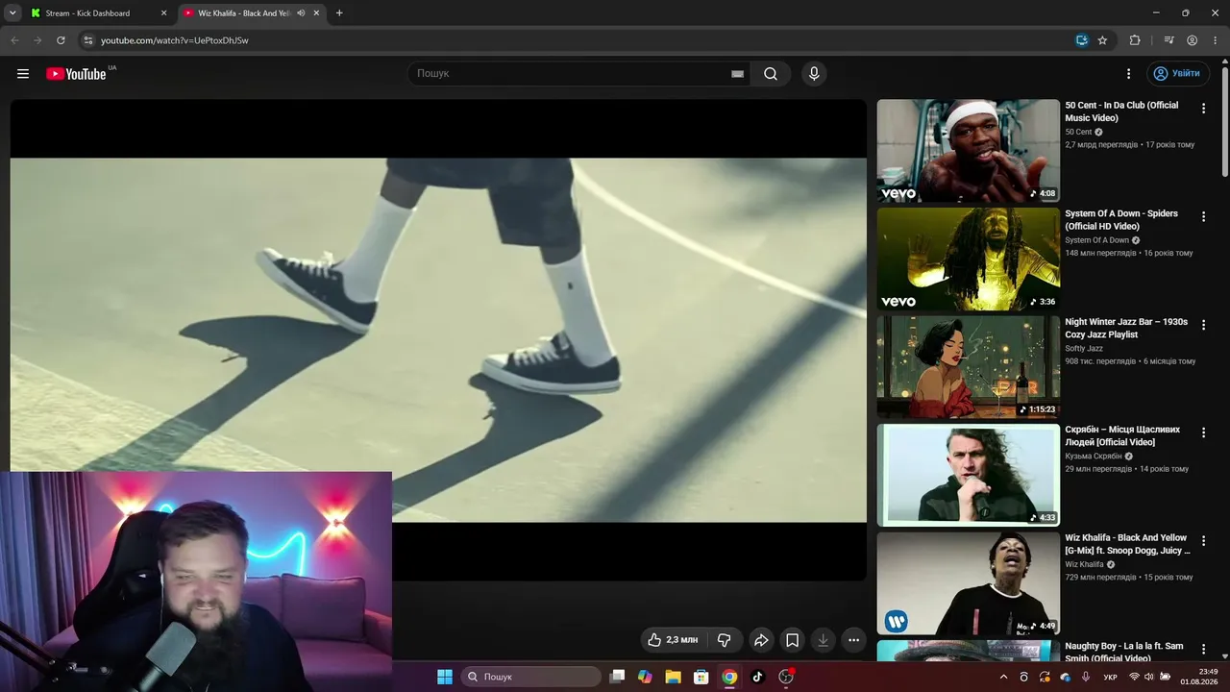Open the Кузьма Скрябін channel link
This screenshot has height=692, width=1230.
tap(1094, 457)
